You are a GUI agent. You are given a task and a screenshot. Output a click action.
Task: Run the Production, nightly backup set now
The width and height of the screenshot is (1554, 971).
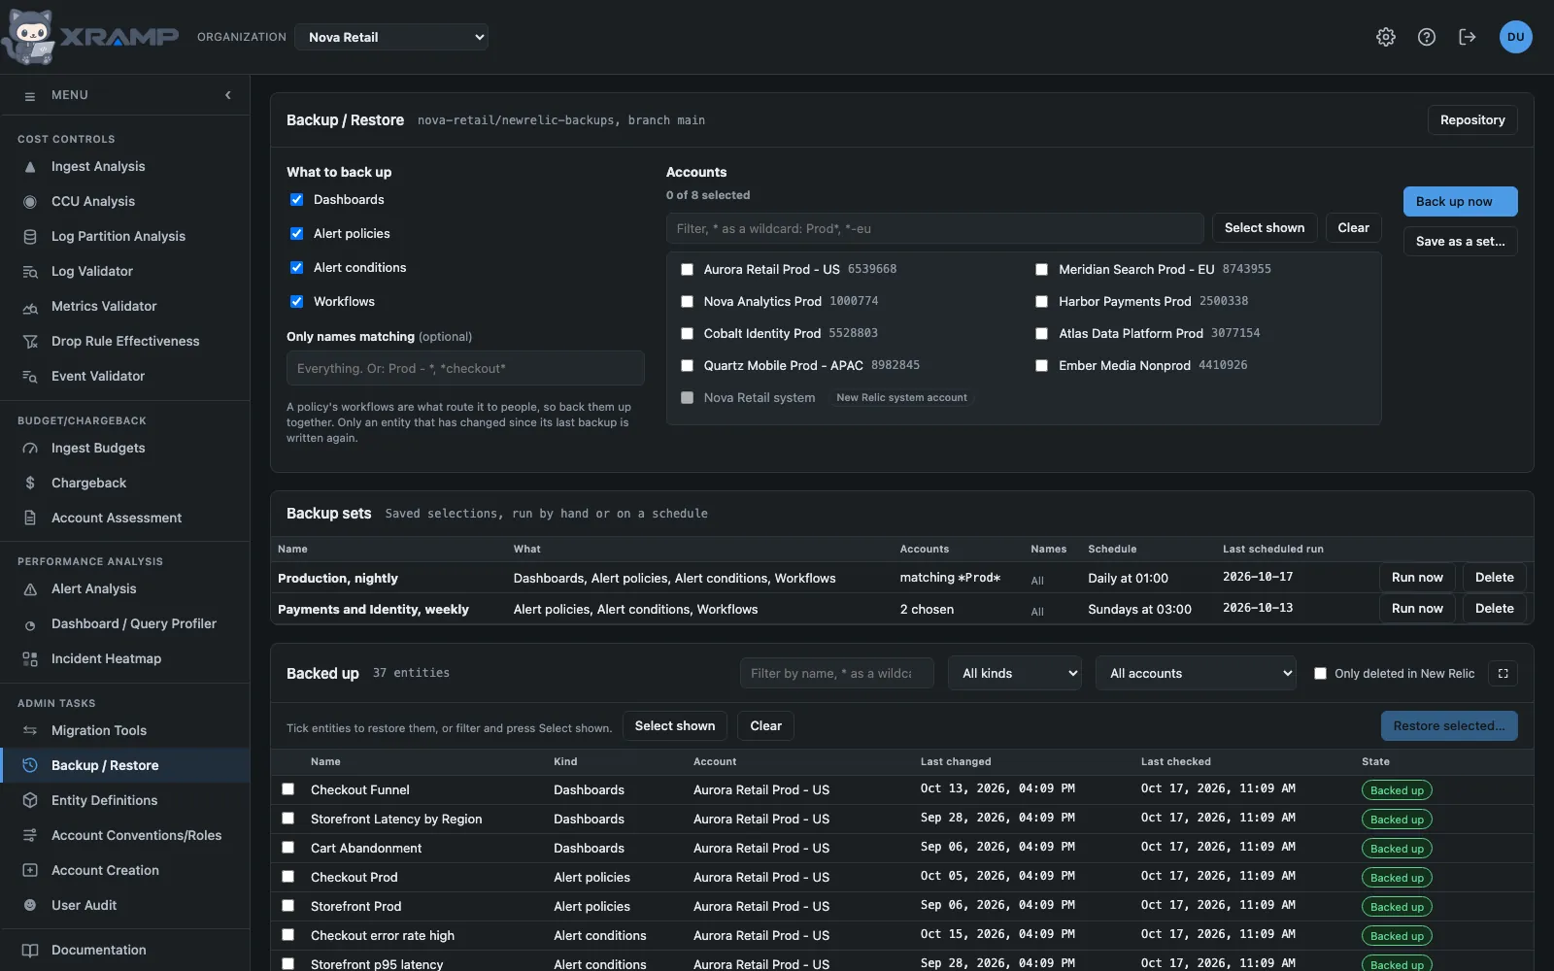[x=1417, y=578]
